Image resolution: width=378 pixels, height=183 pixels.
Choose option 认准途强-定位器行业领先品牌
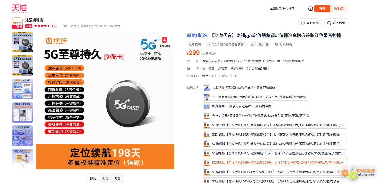point(240,87)
